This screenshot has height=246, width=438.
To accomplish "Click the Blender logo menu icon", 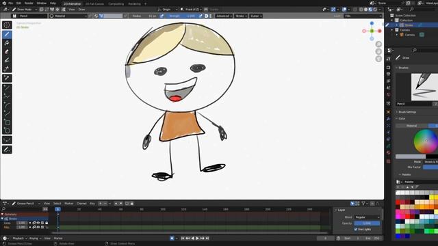I will 3,3.
